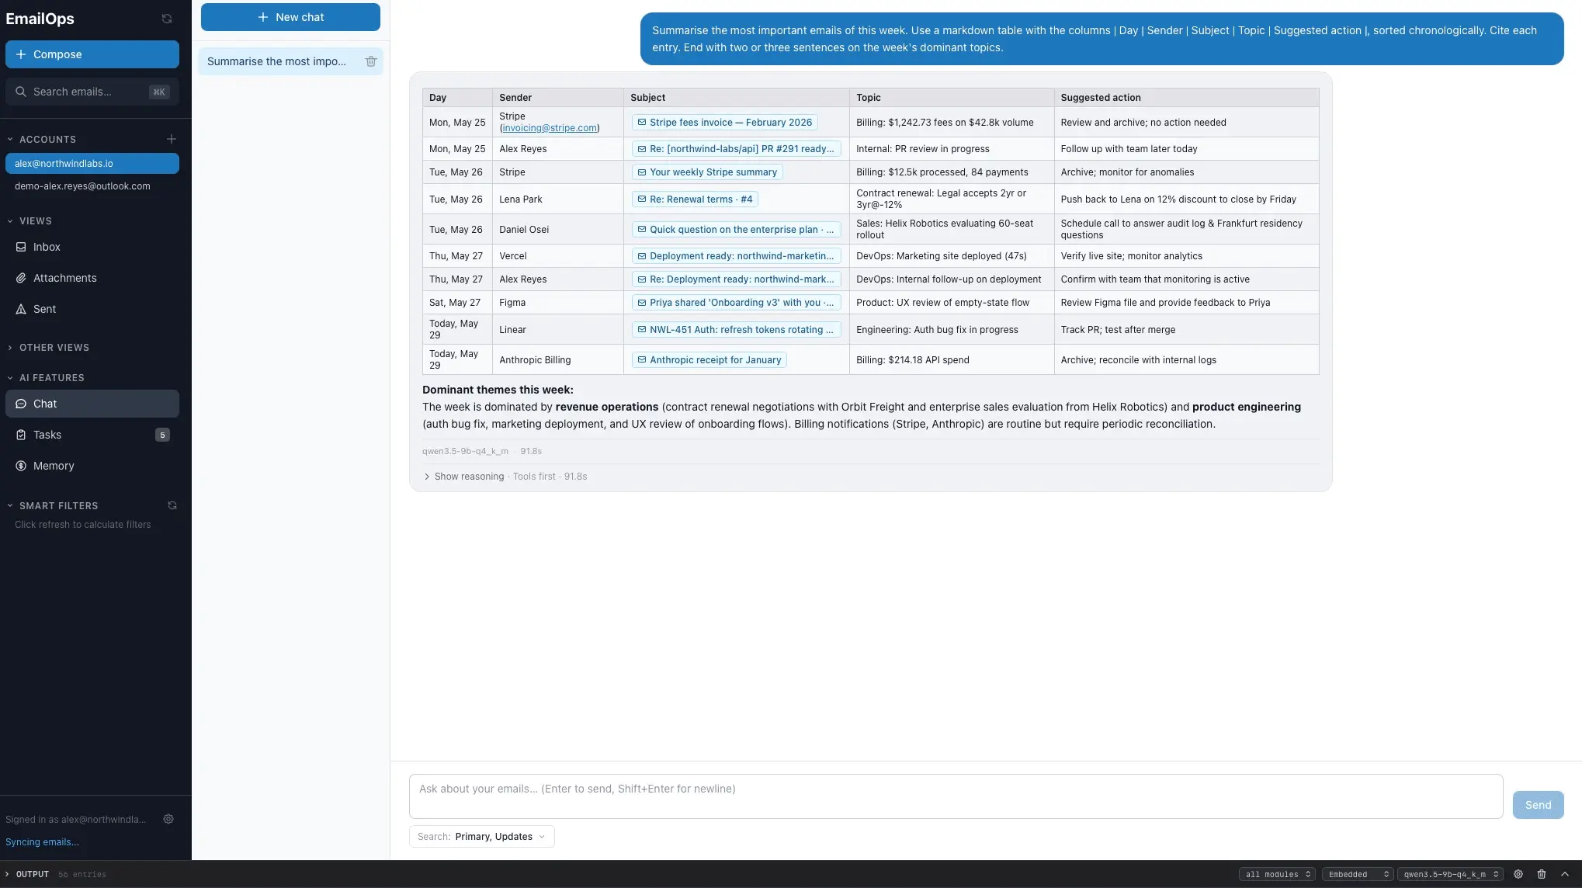Click the Tasks badge showing 5
The width and height of the screenshot is (1582, 888).
pos(162,435)
